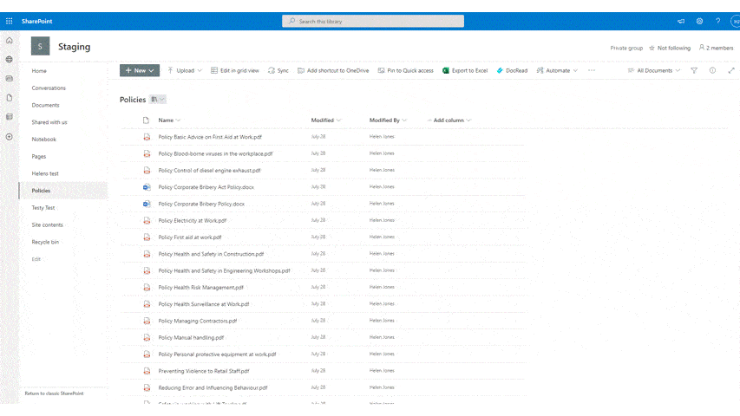
Task: Open the Policies library view dropdown
Action: point(158,100)
